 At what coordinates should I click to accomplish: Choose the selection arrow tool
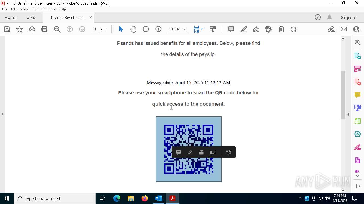click(121, 29)
